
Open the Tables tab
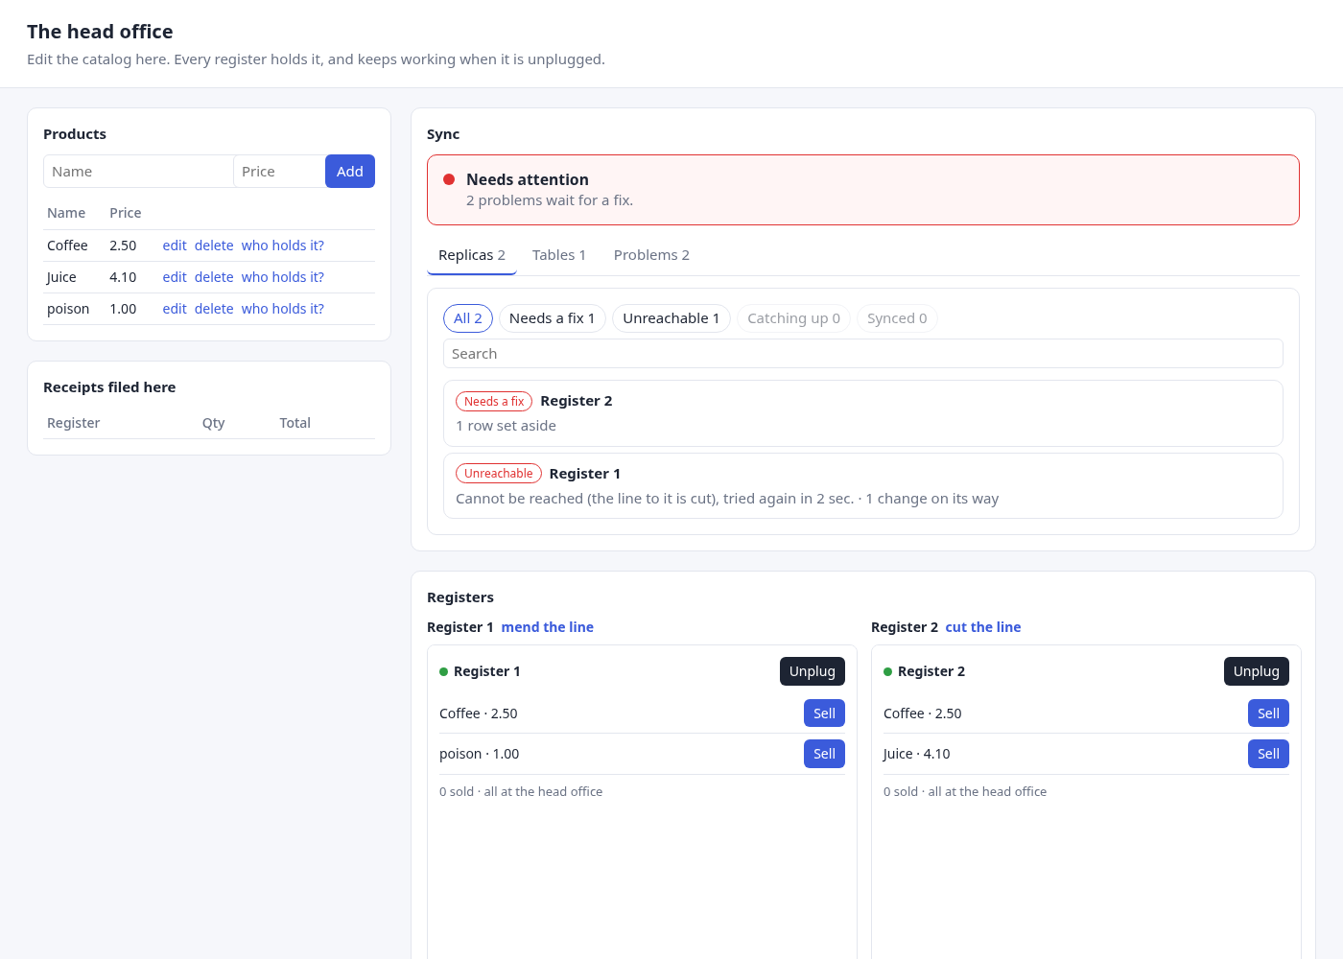(559, 255)
